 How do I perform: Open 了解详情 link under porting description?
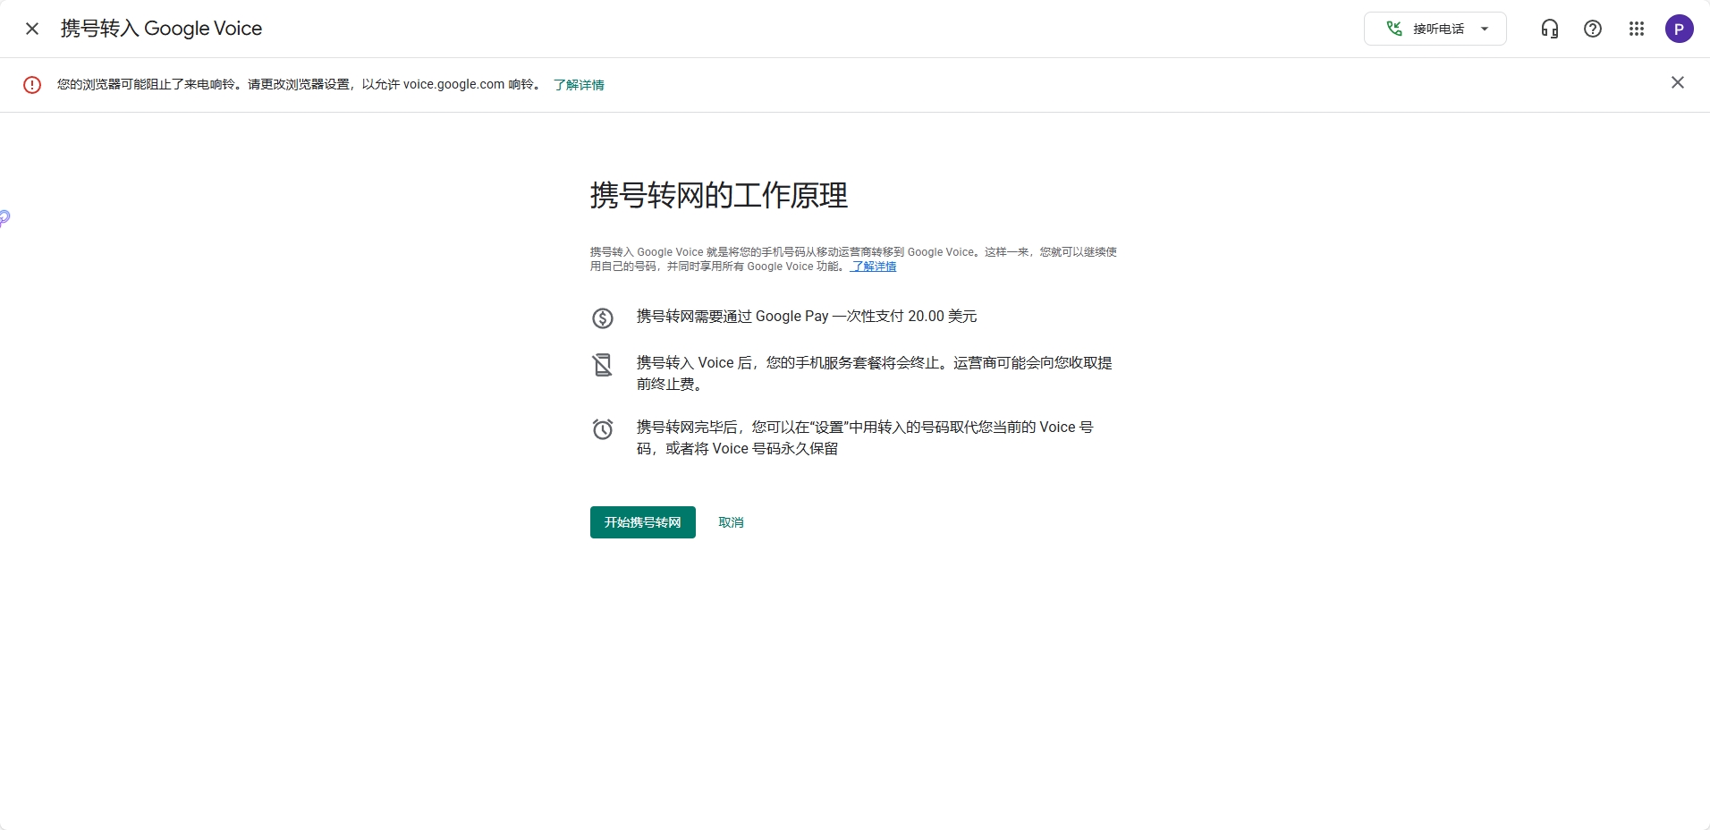coord(874,267)
